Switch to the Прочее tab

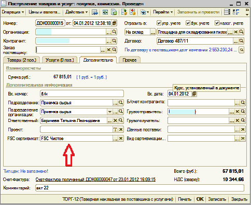point(130,60)
